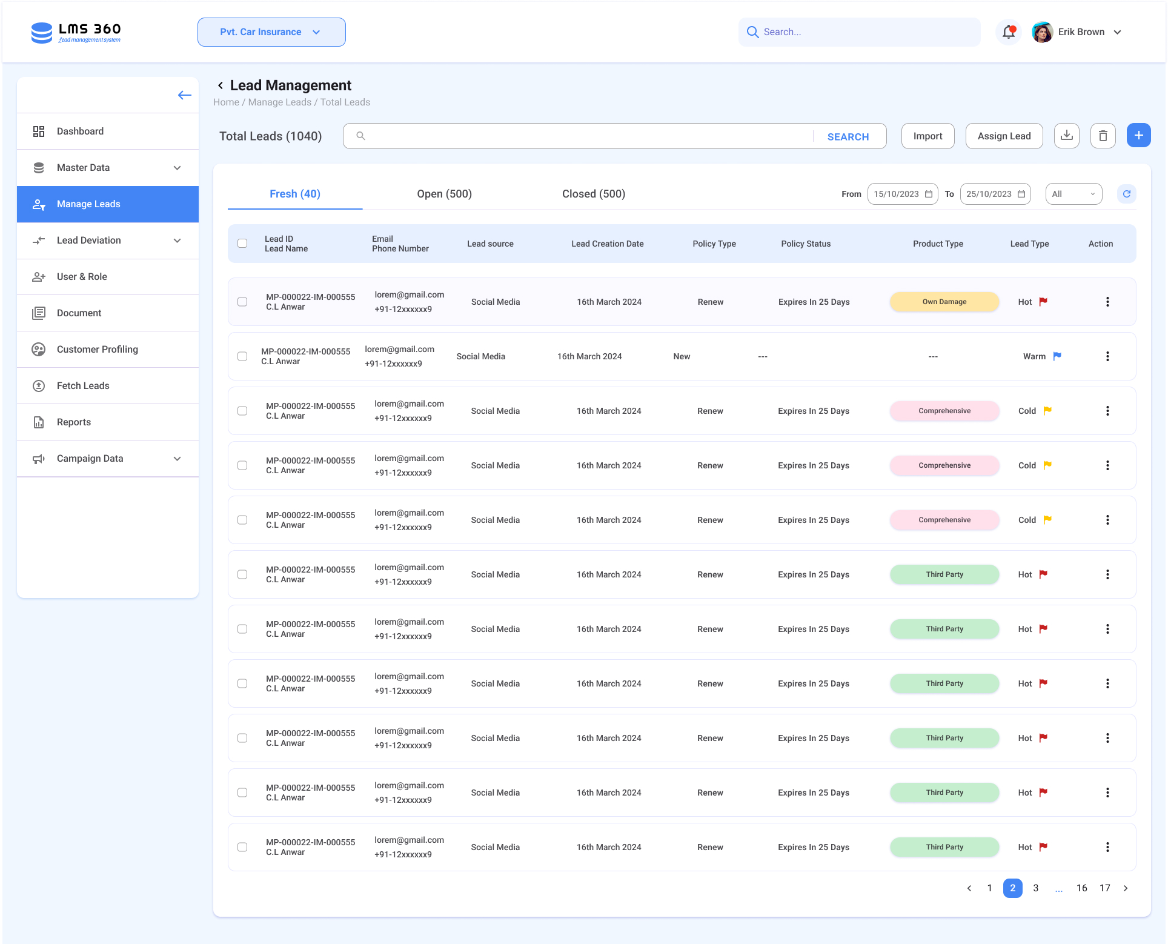Click the trash delete icon button
Image resolution: width=1168 pixels, height=944 pixels.
coord(1103,136)
